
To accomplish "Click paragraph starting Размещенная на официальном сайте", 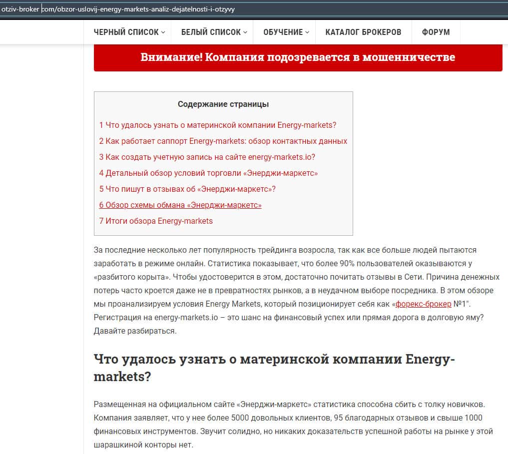I will pyautogui.click(x=293, y=425).
